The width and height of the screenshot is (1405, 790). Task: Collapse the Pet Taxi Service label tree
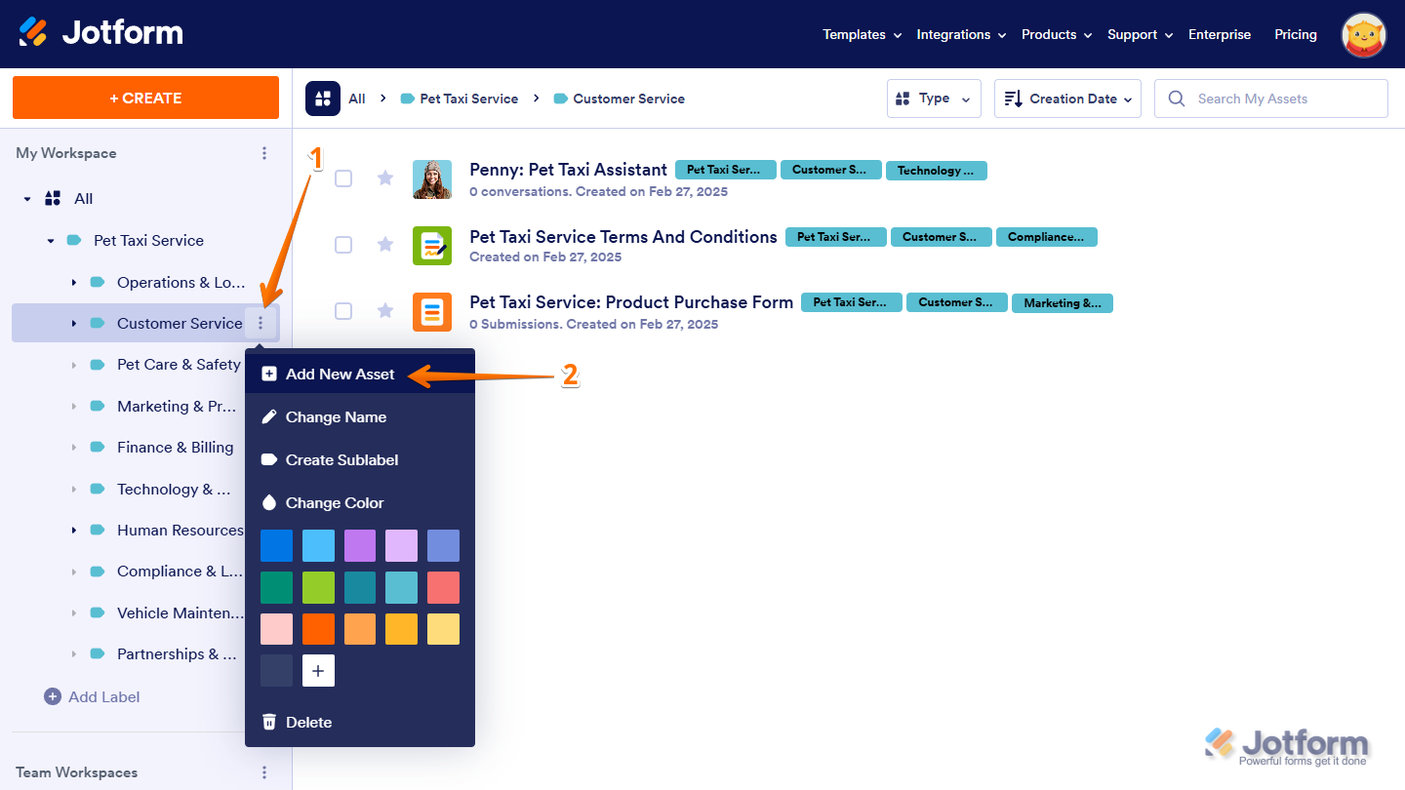[51, 241]
